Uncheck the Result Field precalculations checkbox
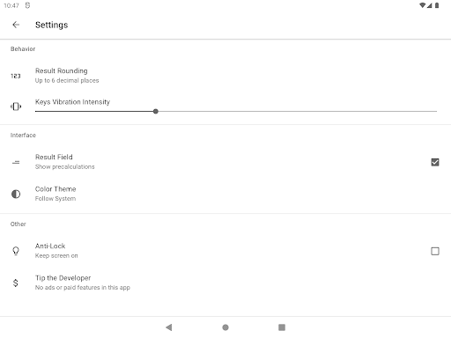 (x=435, y=162)
